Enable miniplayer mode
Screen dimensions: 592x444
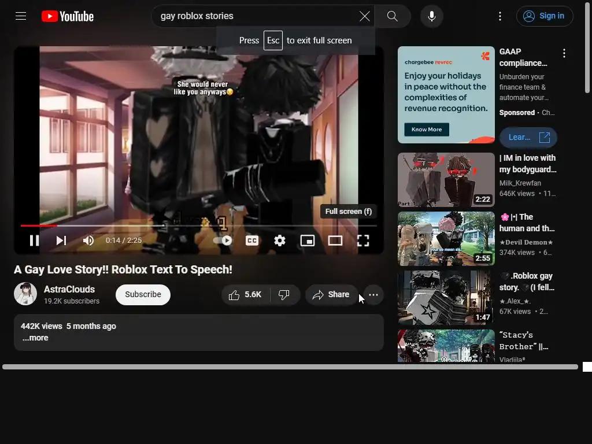pos(308,240)
